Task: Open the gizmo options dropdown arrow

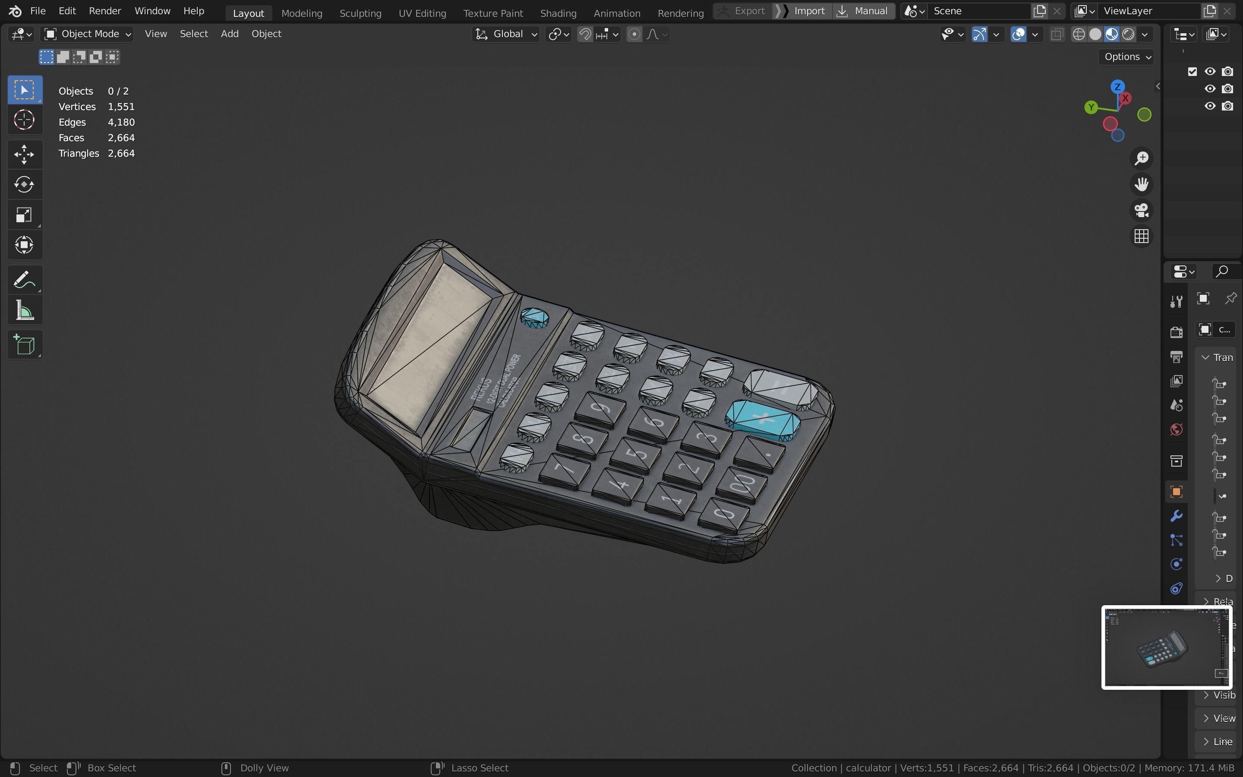Action: coord(997,35)
